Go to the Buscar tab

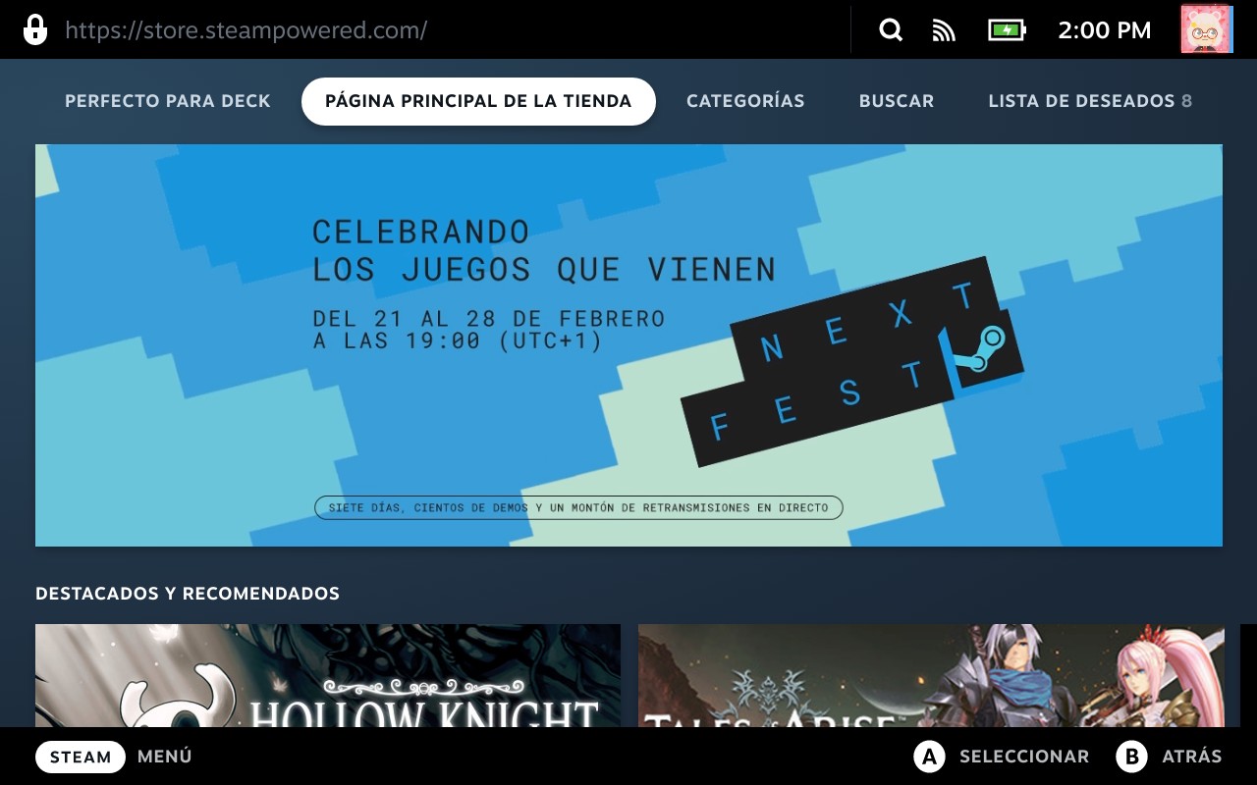[897, 101]
